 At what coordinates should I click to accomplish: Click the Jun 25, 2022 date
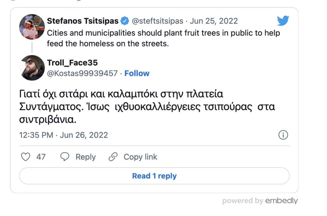coord(214,21)
